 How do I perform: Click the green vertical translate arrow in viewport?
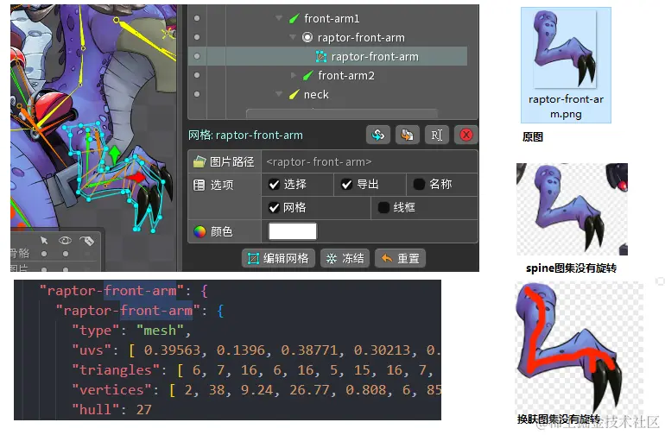tap(115, 154)
